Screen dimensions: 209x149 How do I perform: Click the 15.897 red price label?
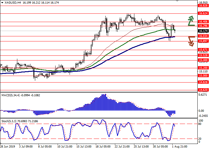[203, 41]
